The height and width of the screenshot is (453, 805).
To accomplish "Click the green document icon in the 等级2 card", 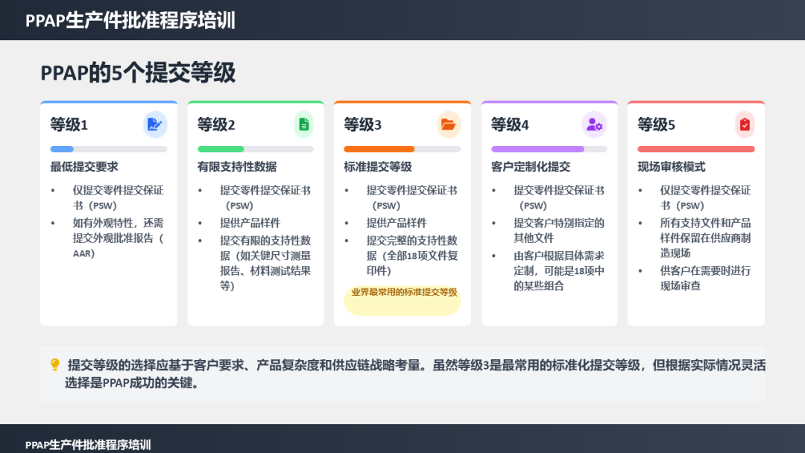I will coord(303,124).
